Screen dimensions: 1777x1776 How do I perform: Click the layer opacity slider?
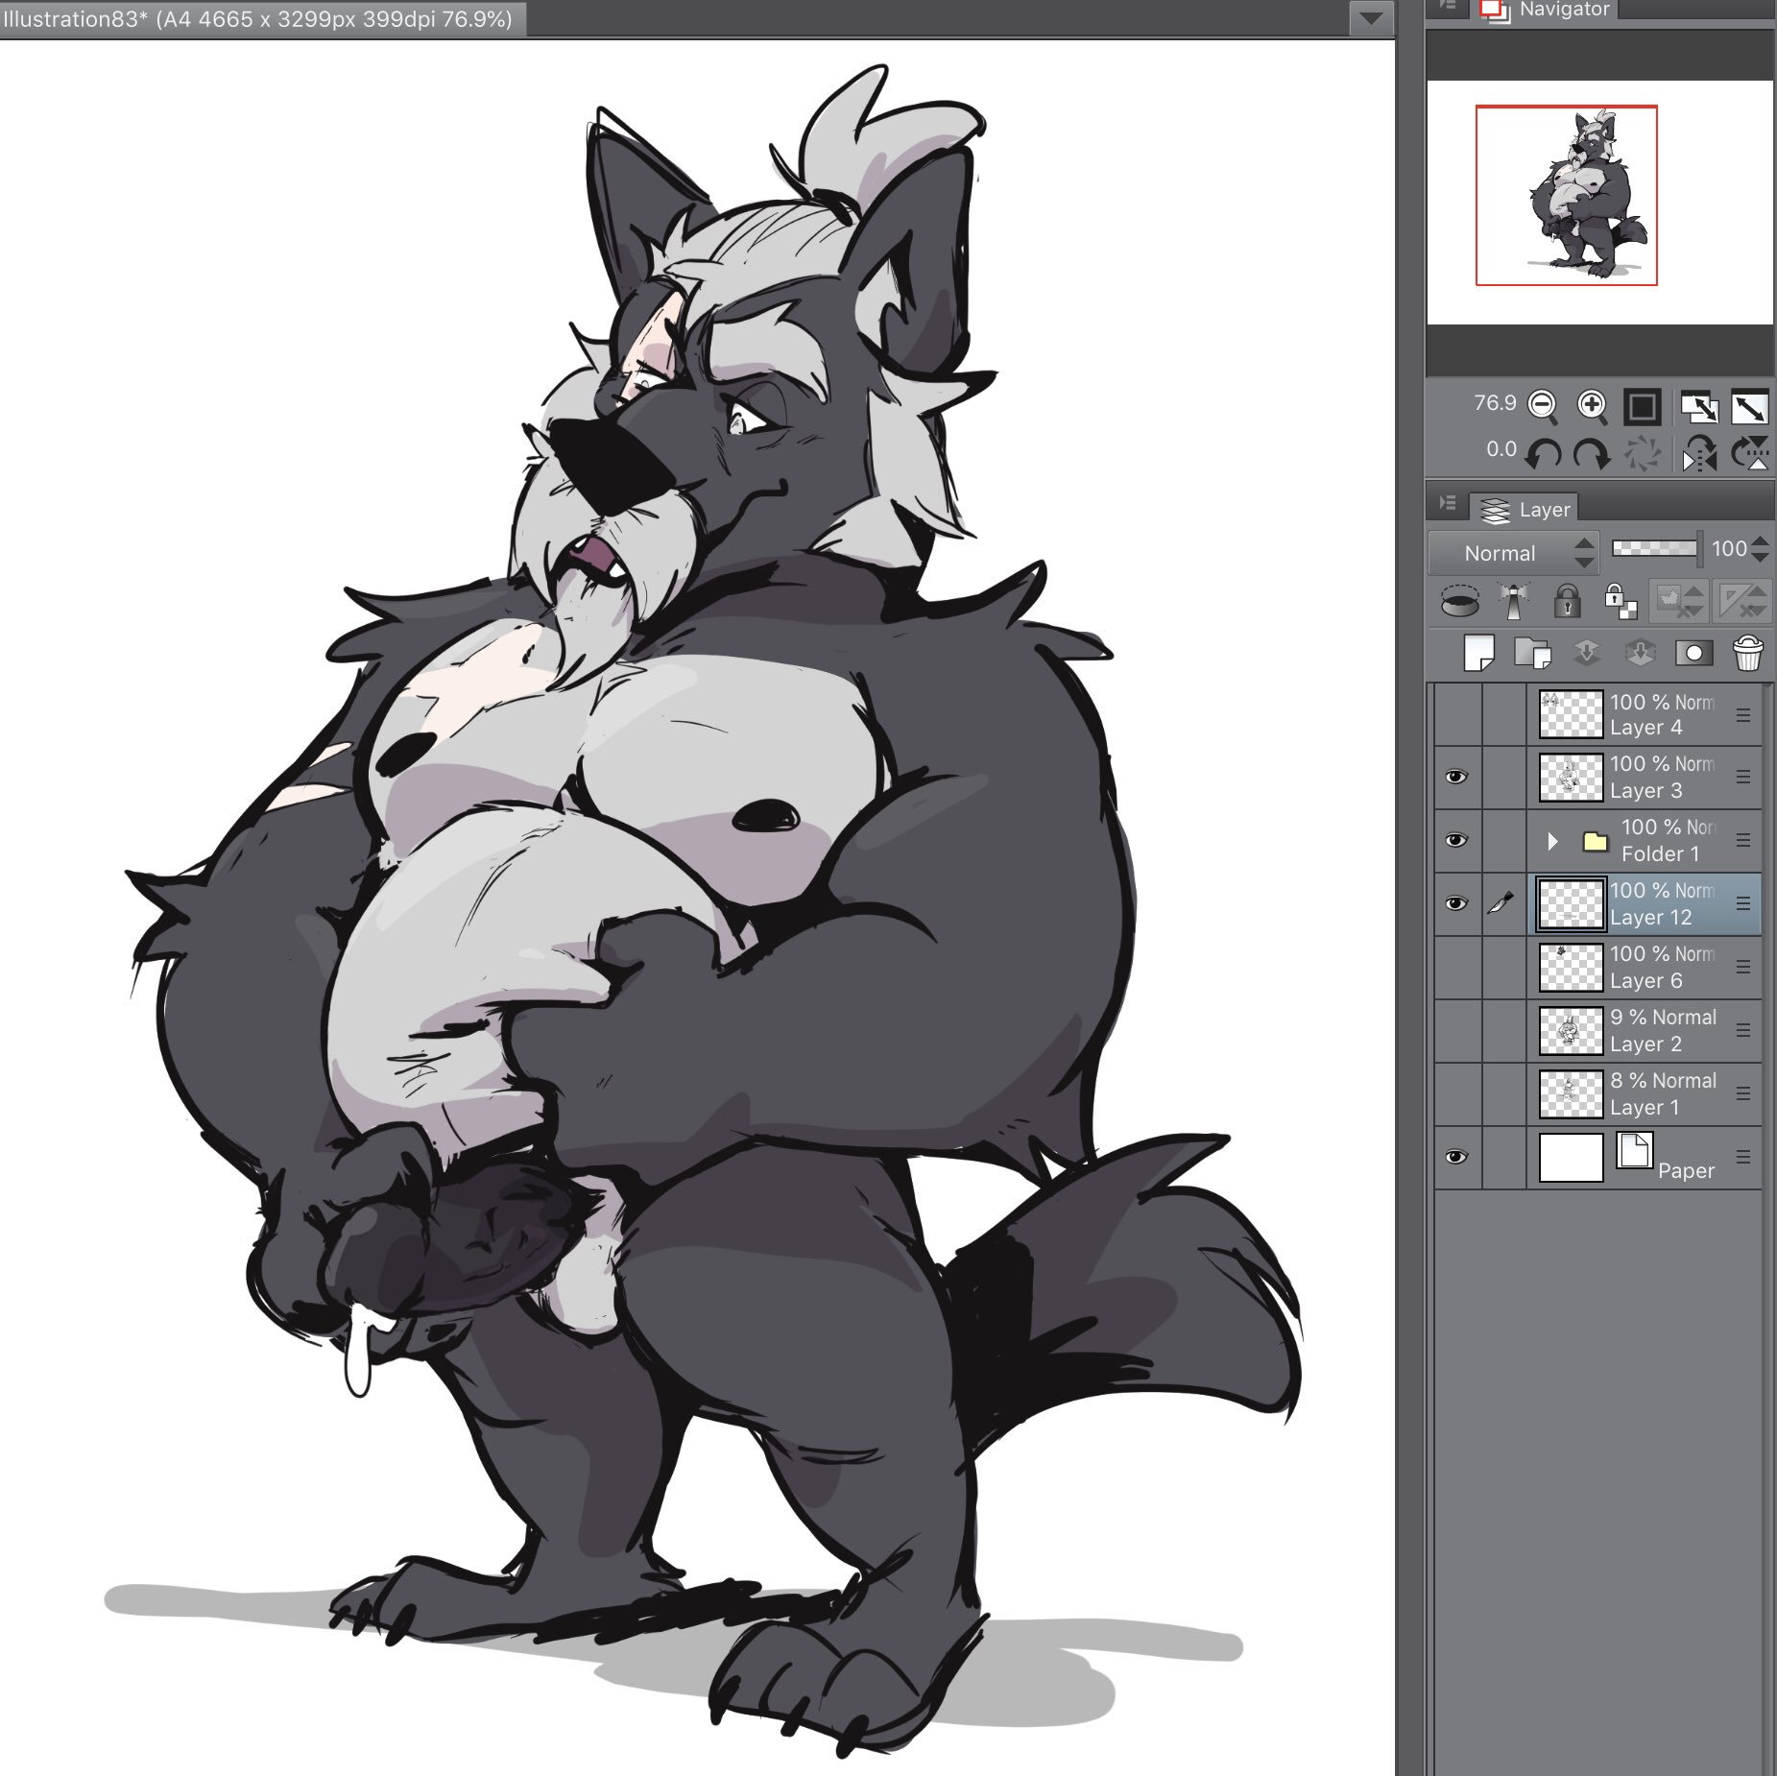coord(1654,548)
